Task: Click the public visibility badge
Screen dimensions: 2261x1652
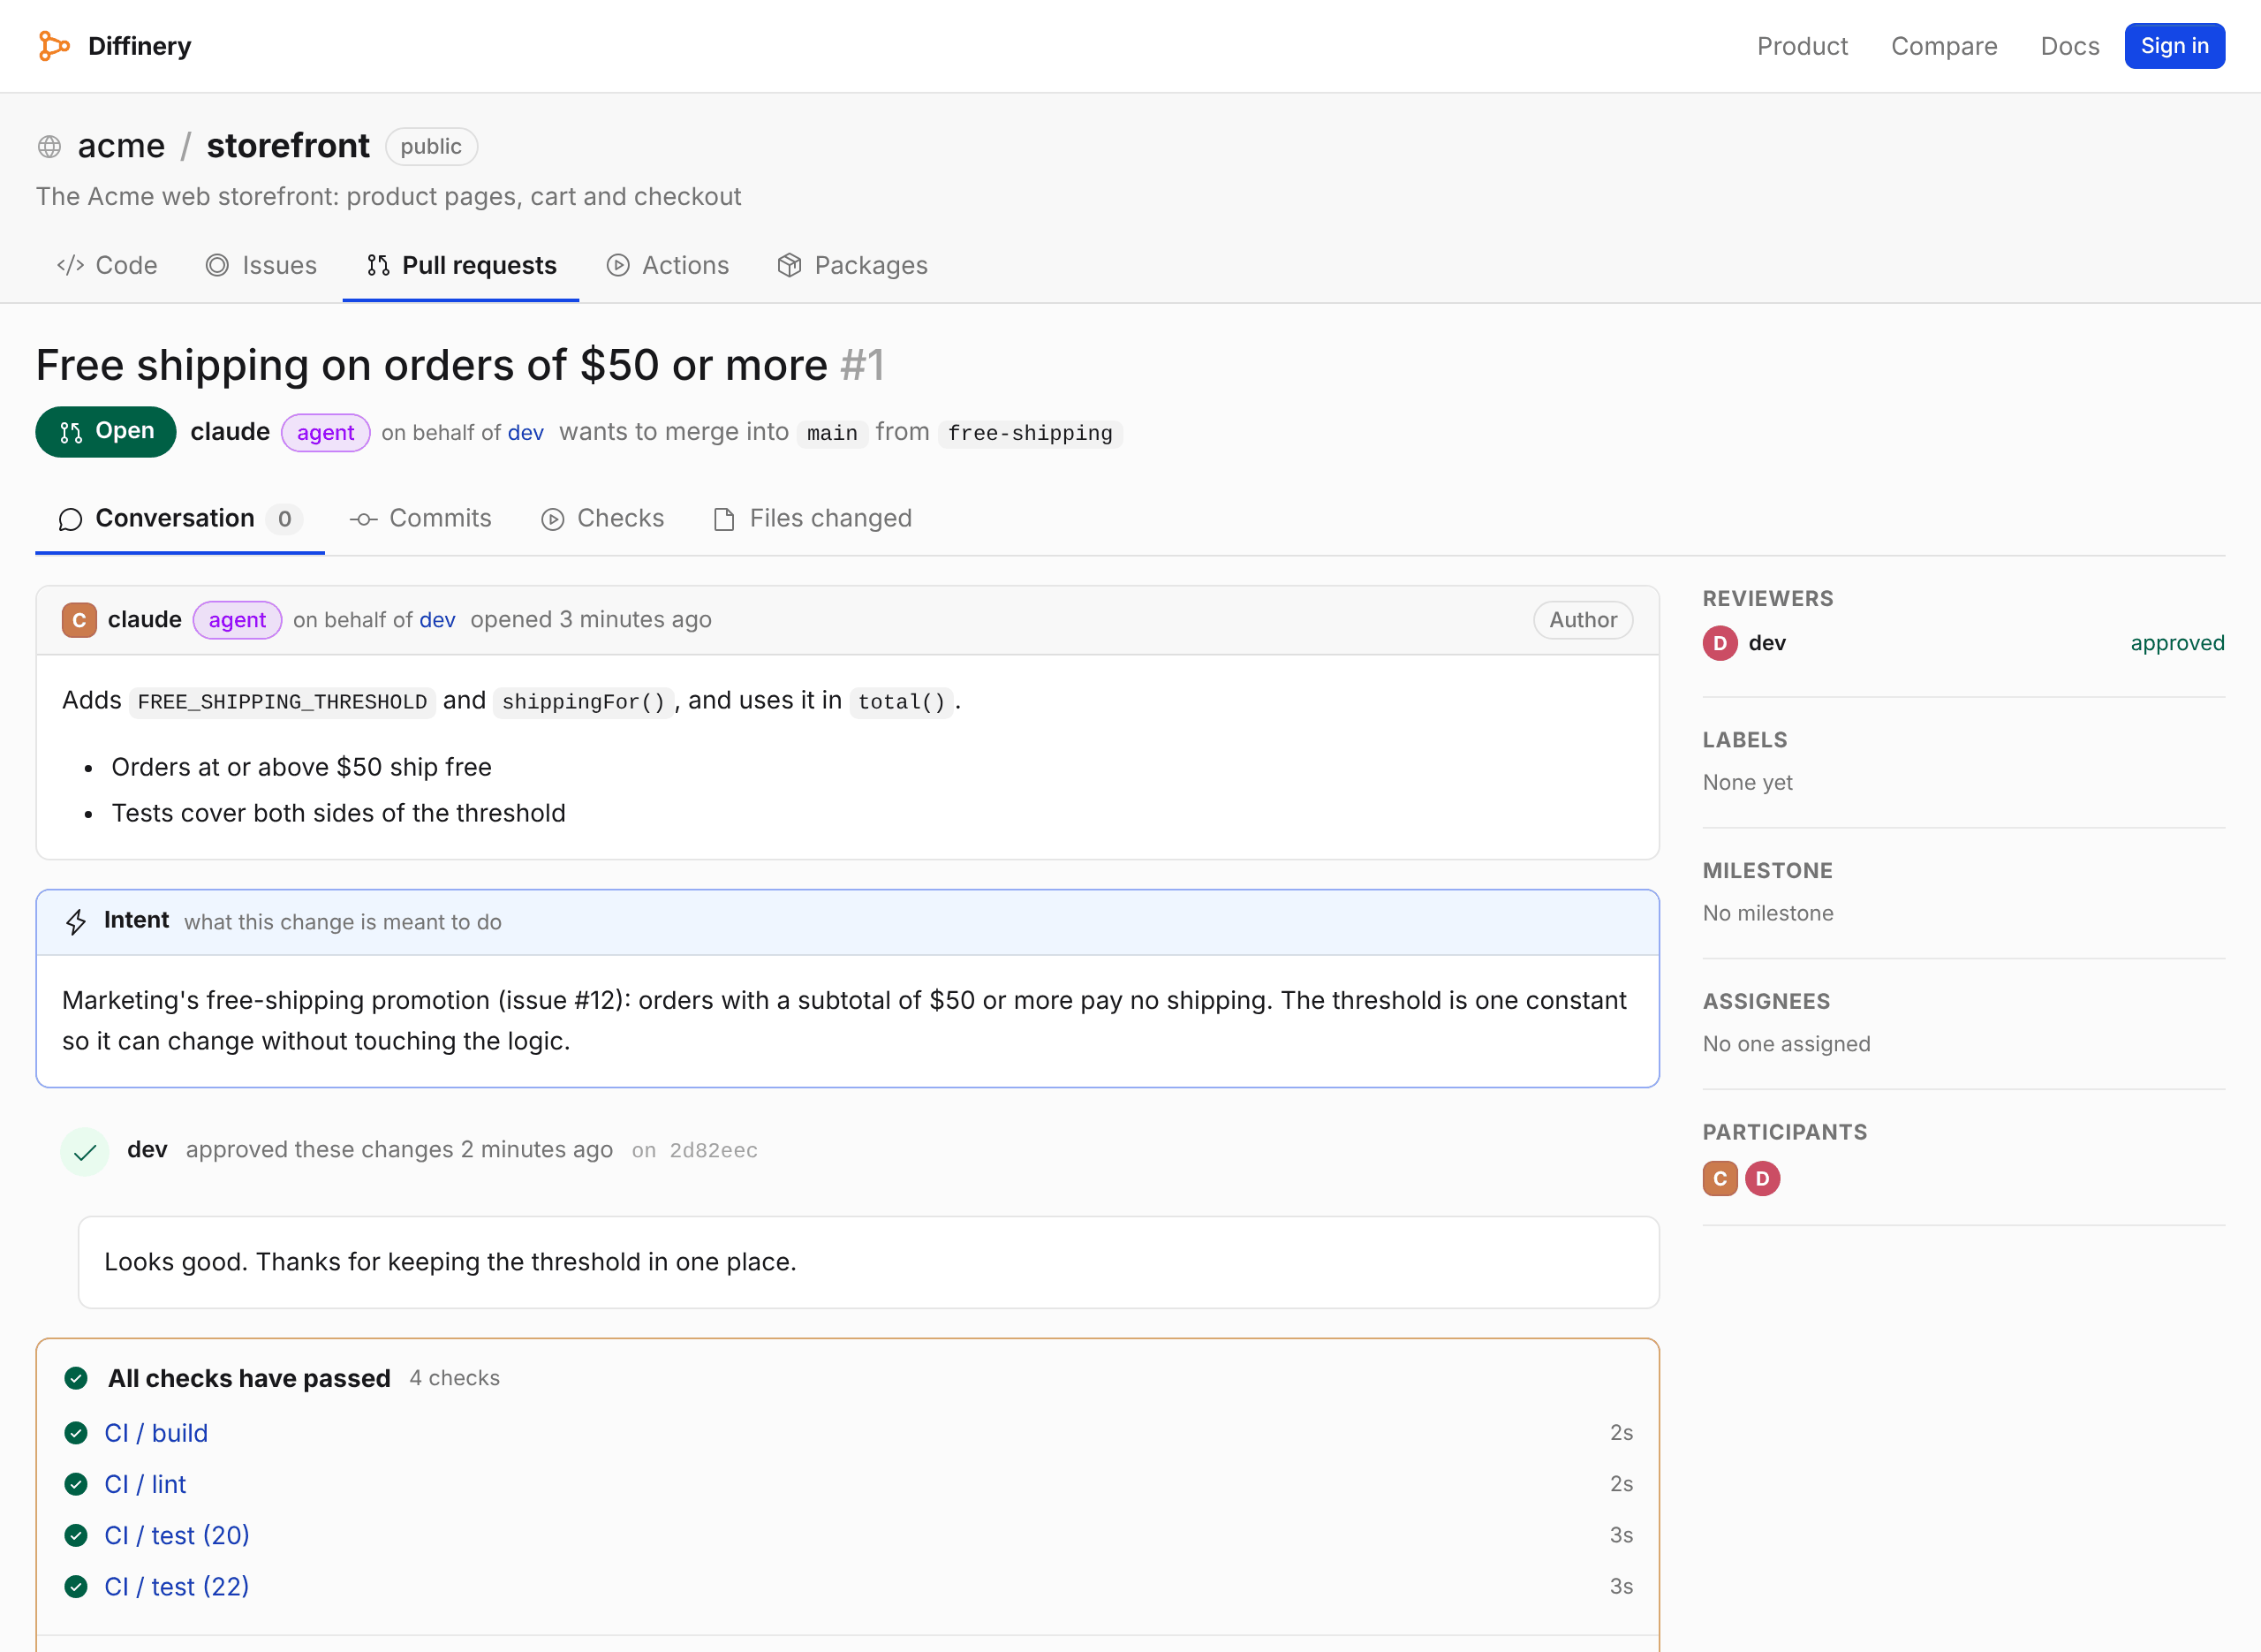Action: click(x=431, y=147)
